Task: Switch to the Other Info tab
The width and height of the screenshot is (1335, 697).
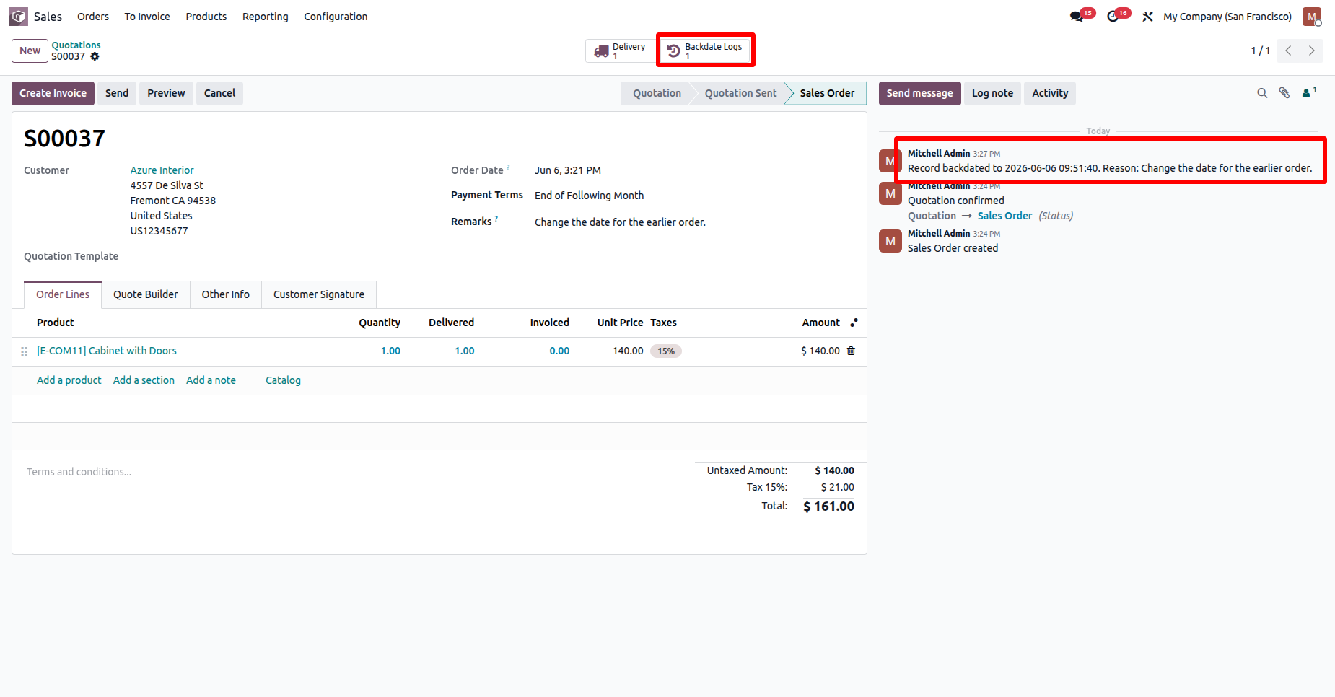Action: pos(225,294)
